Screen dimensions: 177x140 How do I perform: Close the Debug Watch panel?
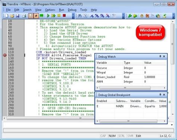tap(164, 56)
